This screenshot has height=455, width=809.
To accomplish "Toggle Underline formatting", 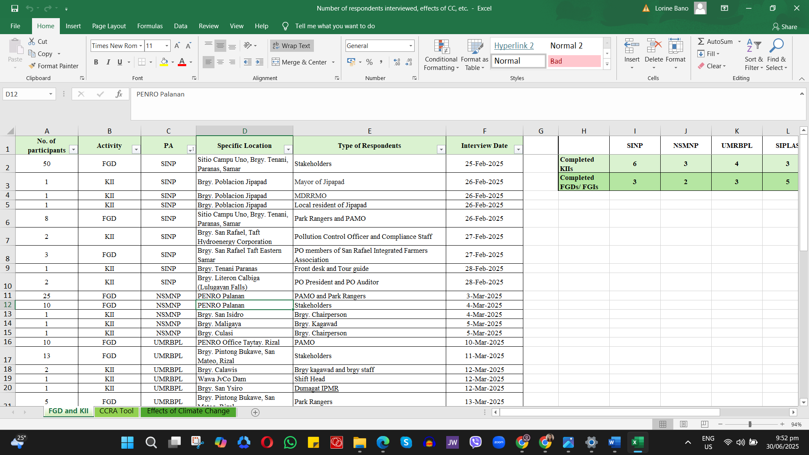I will coord(120,62).
